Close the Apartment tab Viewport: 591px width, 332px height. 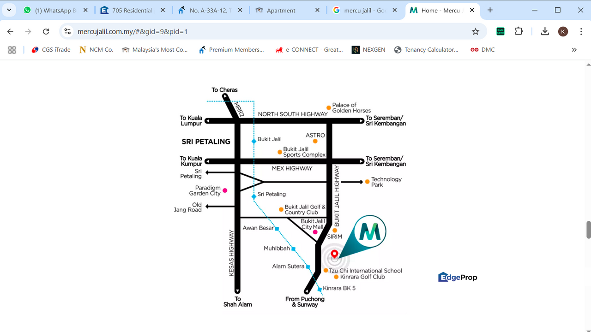click(317, 10)
